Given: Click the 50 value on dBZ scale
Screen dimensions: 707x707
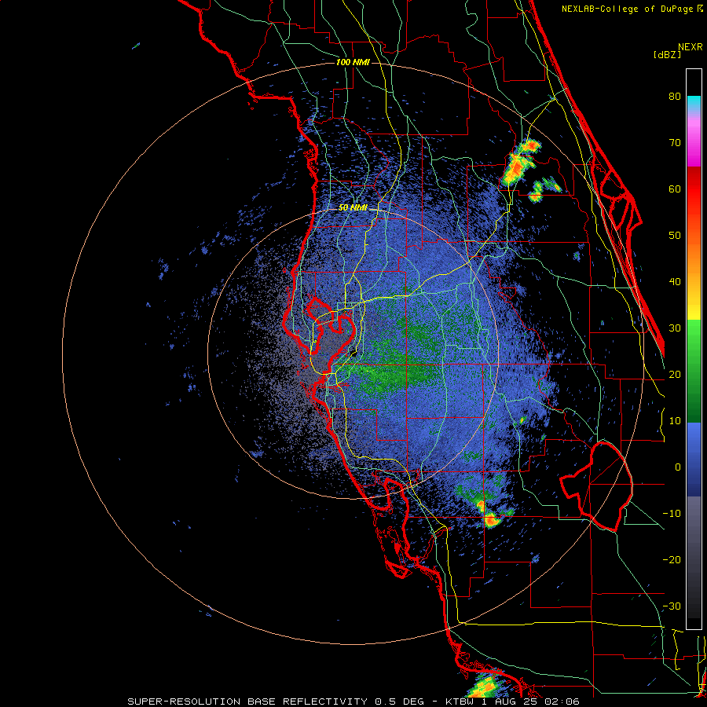Looking at the screenshot, I should (675, 236).
